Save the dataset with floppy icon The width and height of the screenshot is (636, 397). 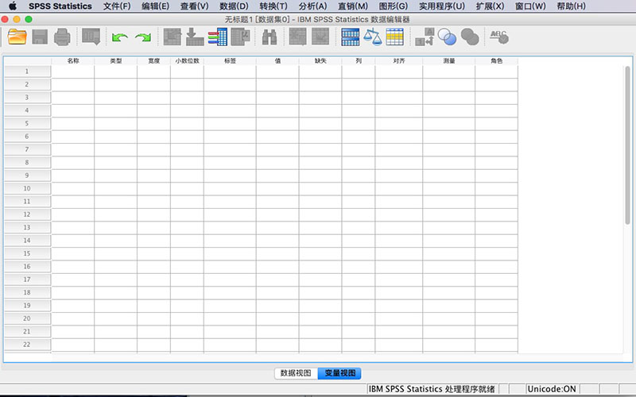click(40, 37)
